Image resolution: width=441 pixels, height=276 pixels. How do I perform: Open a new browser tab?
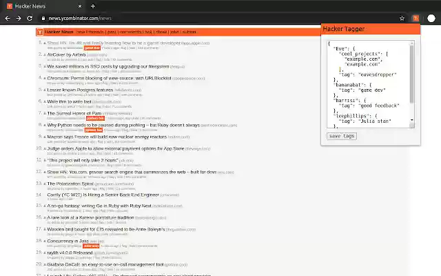(93, 6)
